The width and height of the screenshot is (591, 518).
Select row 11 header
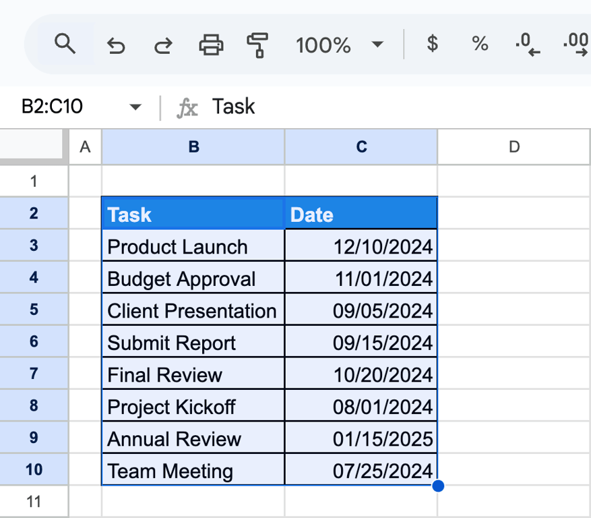34,501
